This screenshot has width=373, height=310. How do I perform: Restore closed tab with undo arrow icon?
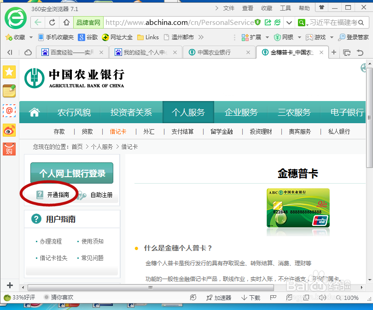click(360, 53)
